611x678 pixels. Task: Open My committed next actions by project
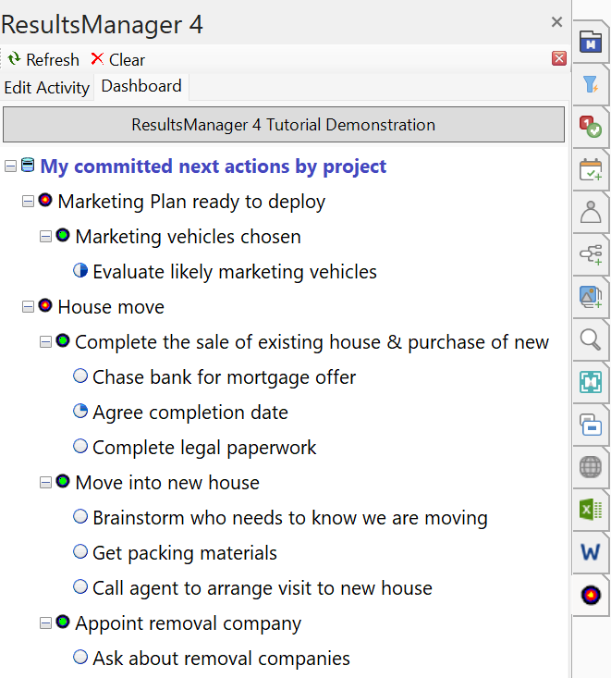click(213, 166)
